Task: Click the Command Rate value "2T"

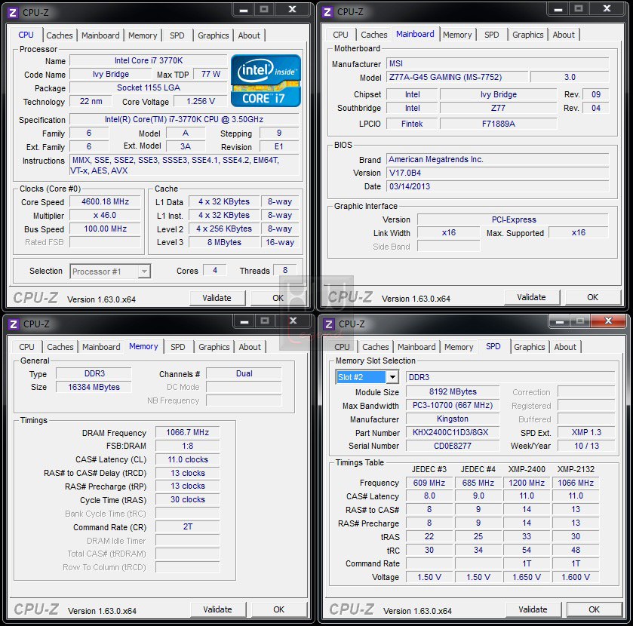Action: click(x=188, y=526)
